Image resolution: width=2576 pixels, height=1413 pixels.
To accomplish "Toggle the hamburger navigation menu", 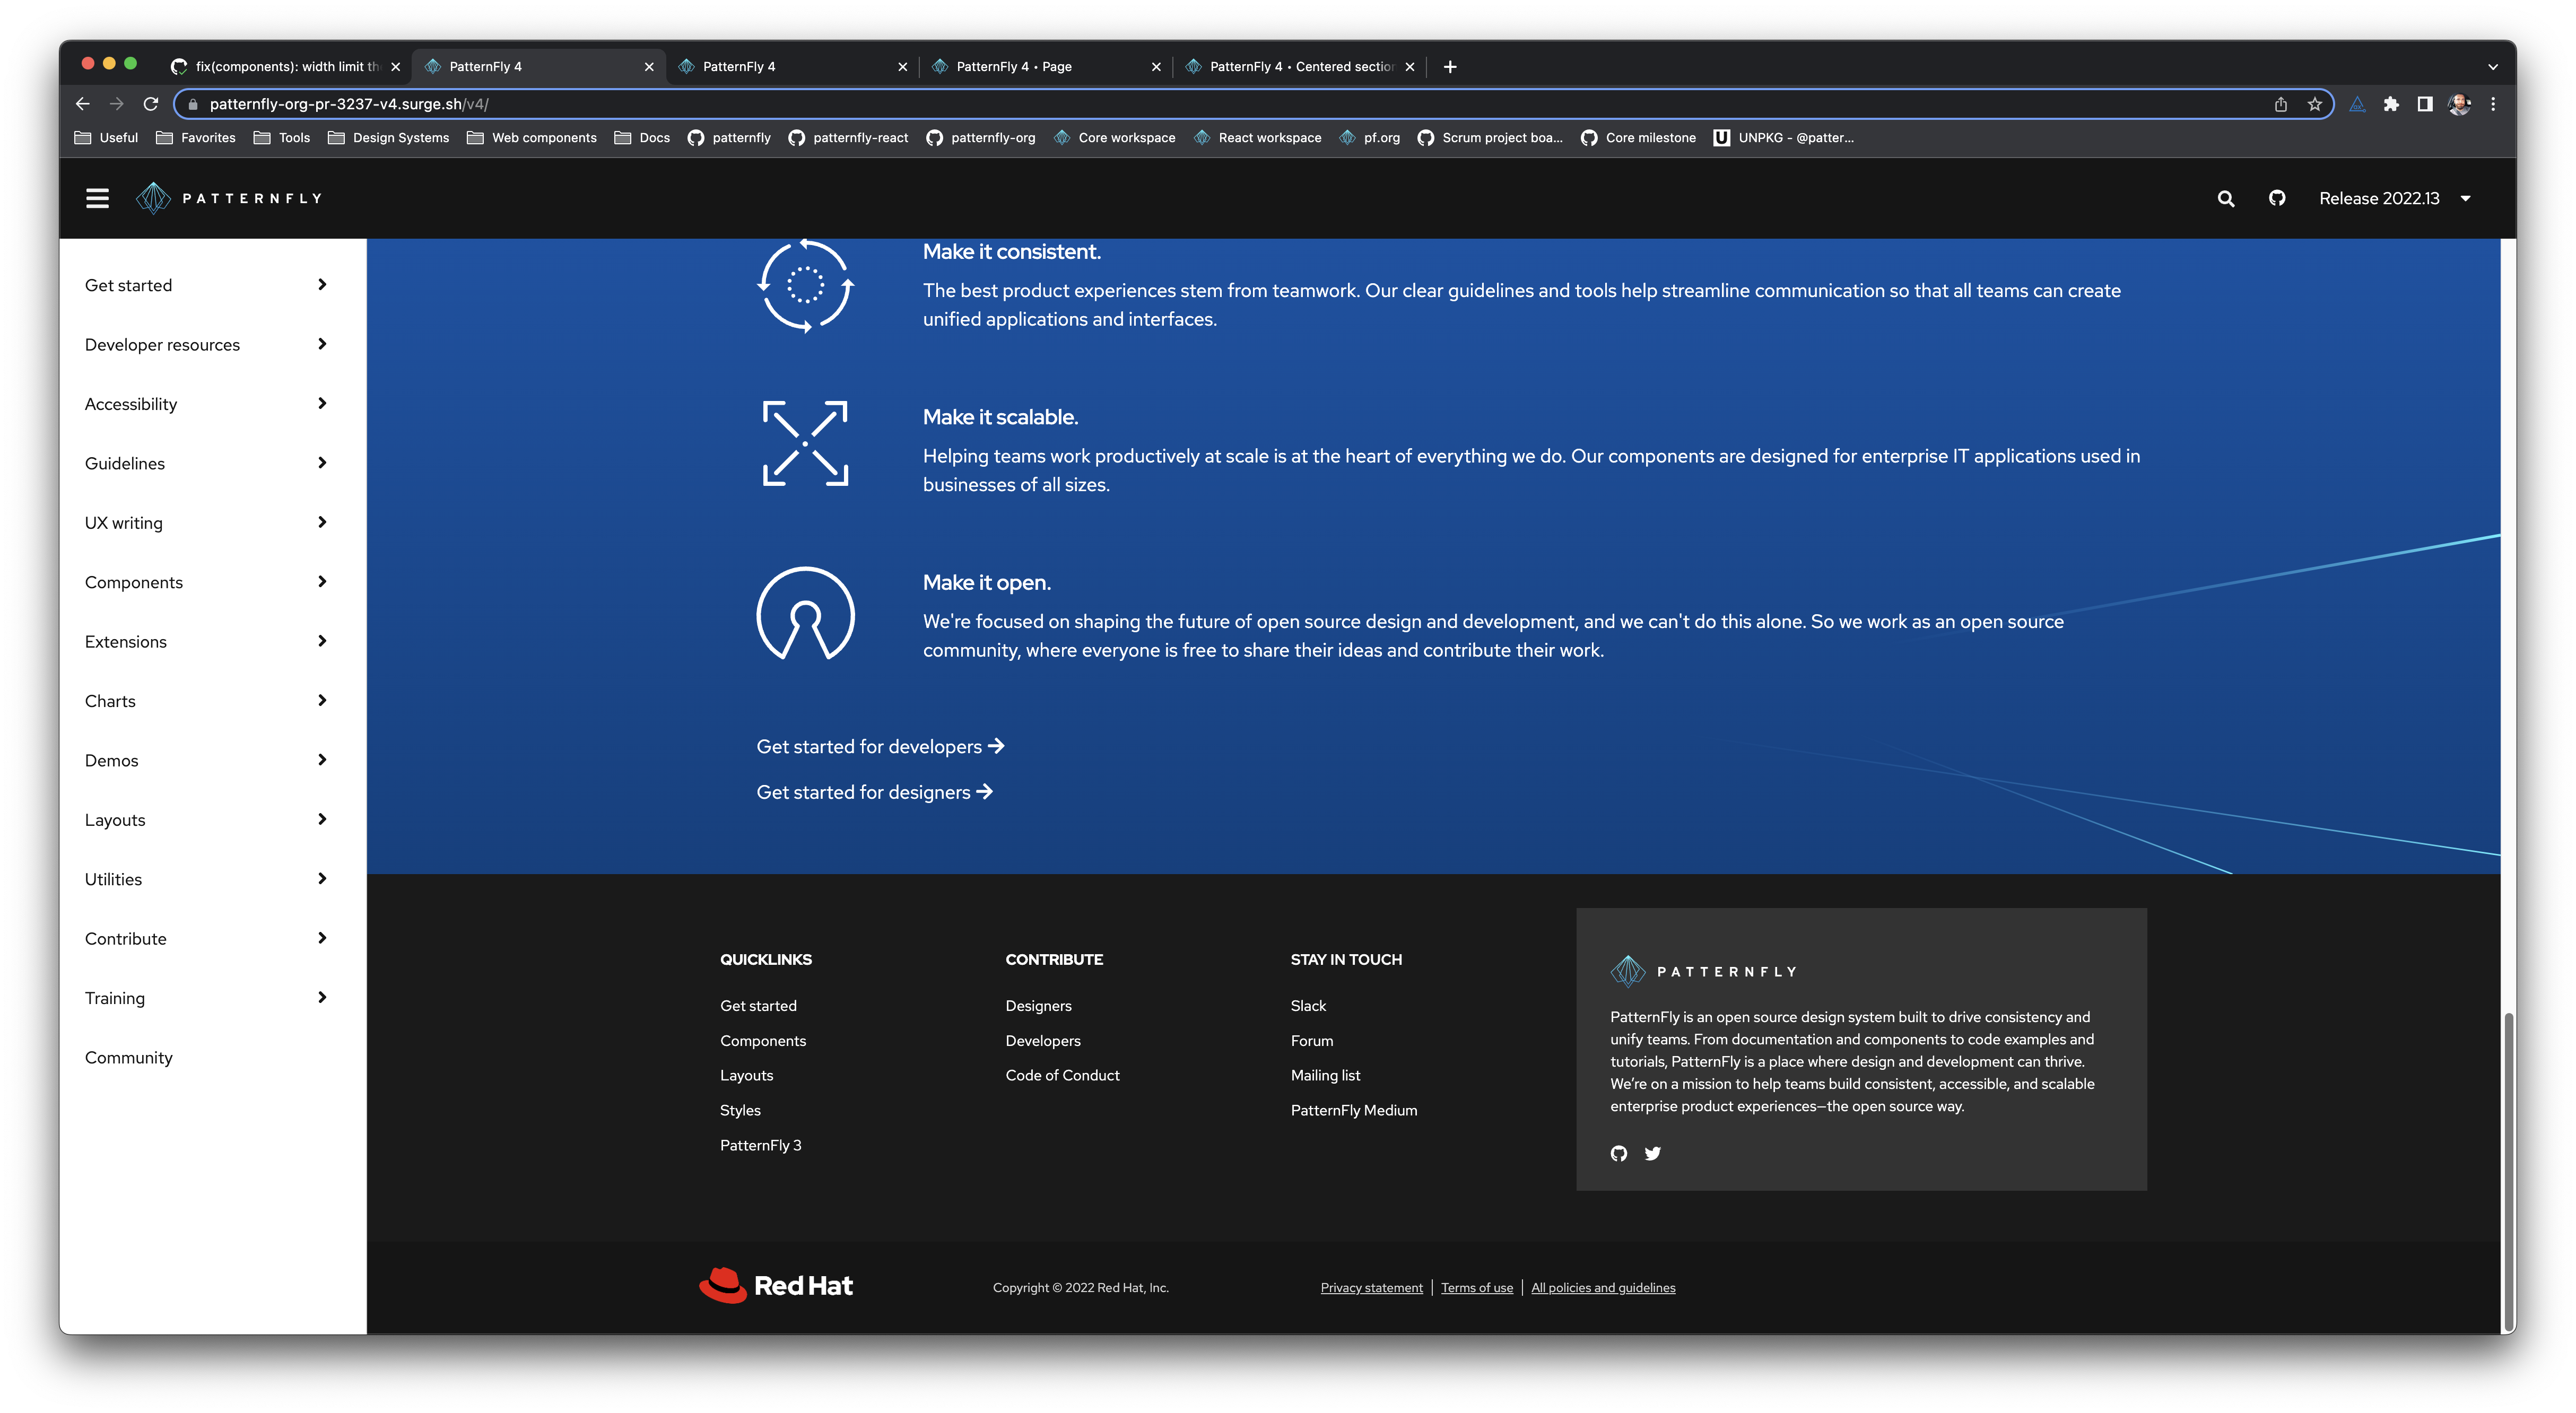I will (x=97, y=198).
